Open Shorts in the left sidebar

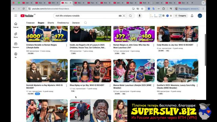pyautogui.click(x=16, y=35)
